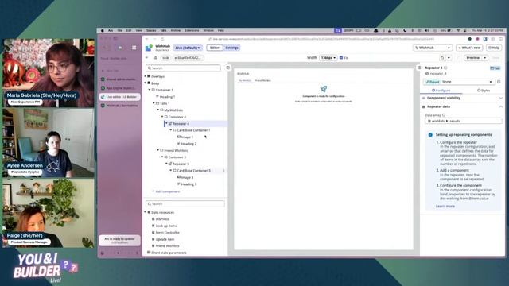Viewport: 509px width, 286px height.
Task: Open the App Engine Studio sidebar tab
Action: pos(119,88)
